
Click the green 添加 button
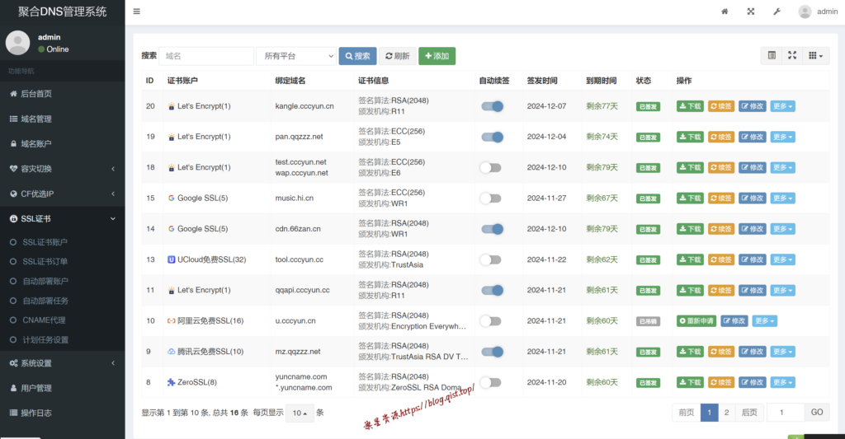pos(437,56)
